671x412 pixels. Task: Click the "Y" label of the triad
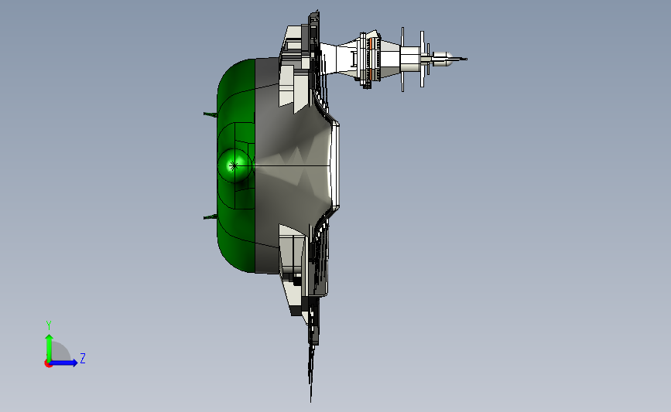[49, 325]
